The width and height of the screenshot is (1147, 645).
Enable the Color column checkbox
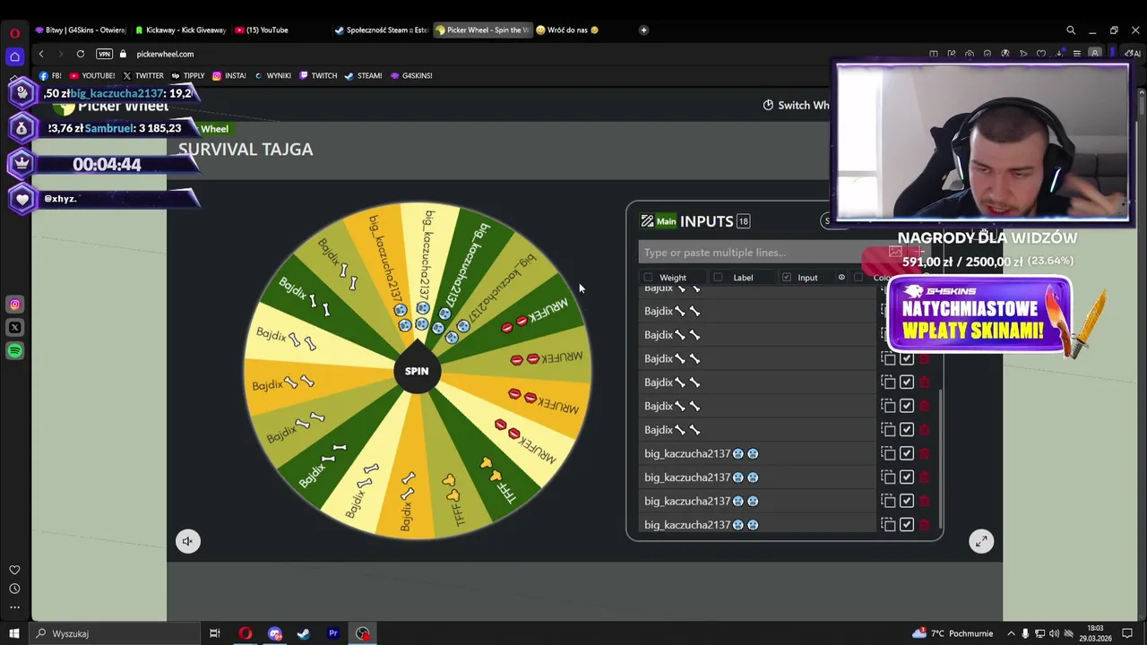[x=858, y=278]
